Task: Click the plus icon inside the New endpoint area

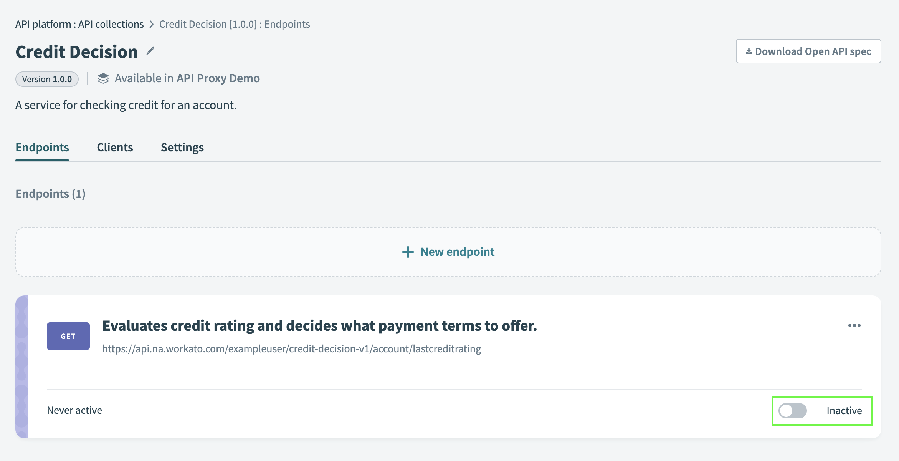Action: 407,252
